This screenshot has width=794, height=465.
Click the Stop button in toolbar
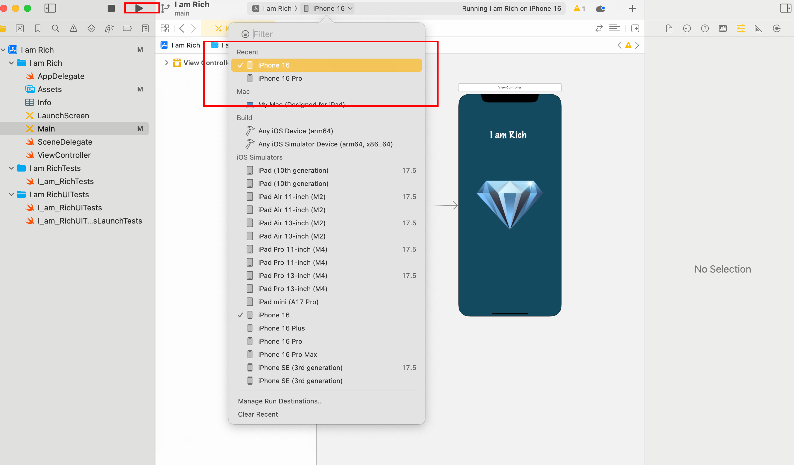[x=109, y=8]
